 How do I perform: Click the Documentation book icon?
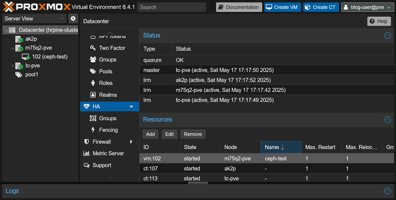coord(221,7)
